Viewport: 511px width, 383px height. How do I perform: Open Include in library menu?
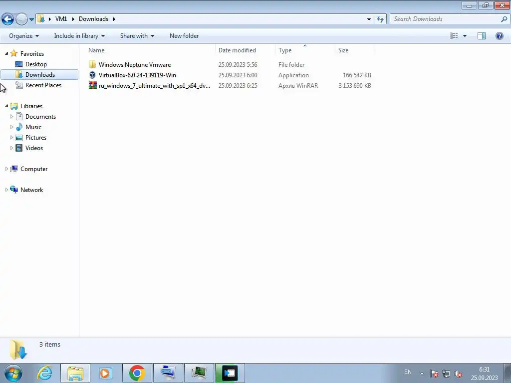click(x=79, y=36)
